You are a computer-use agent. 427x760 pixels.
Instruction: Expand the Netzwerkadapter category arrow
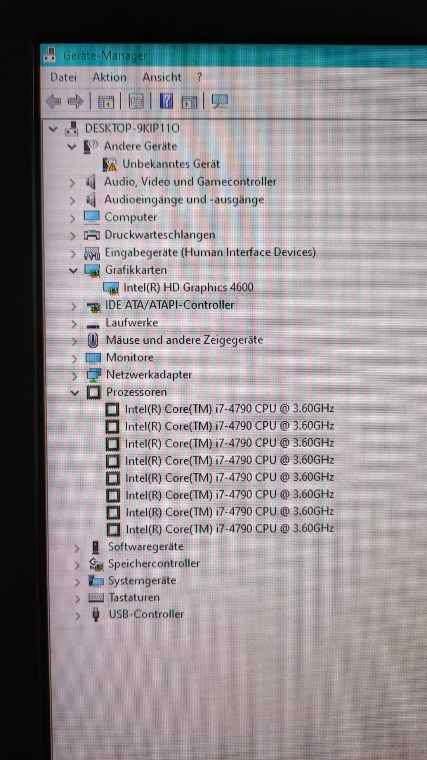(74, 376)
